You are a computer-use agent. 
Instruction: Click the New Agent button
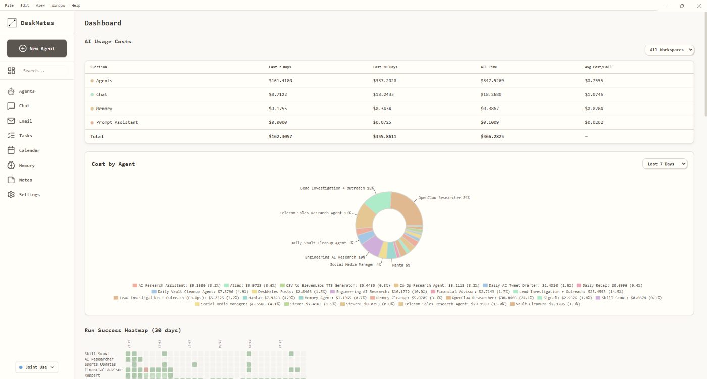37,48
